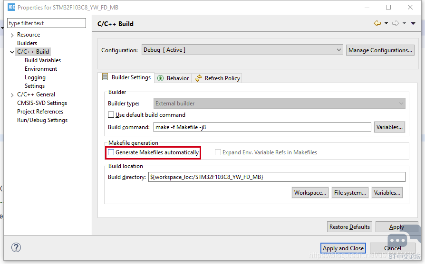Viewport: 425px width, 264px height.
Task: Click the Behavior tab green icon
Action: click(161, 78)
